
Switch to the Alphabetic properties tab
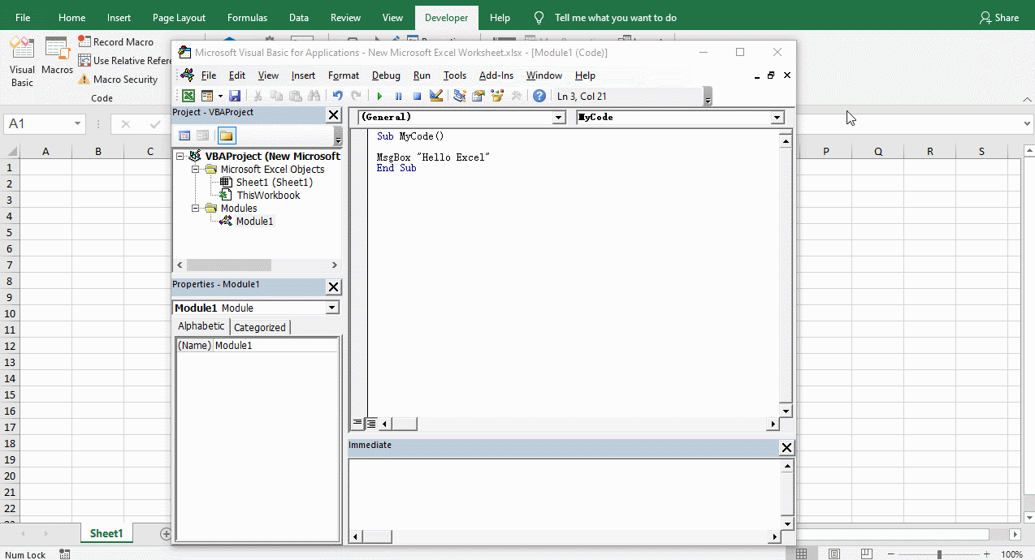pos(201,326)
